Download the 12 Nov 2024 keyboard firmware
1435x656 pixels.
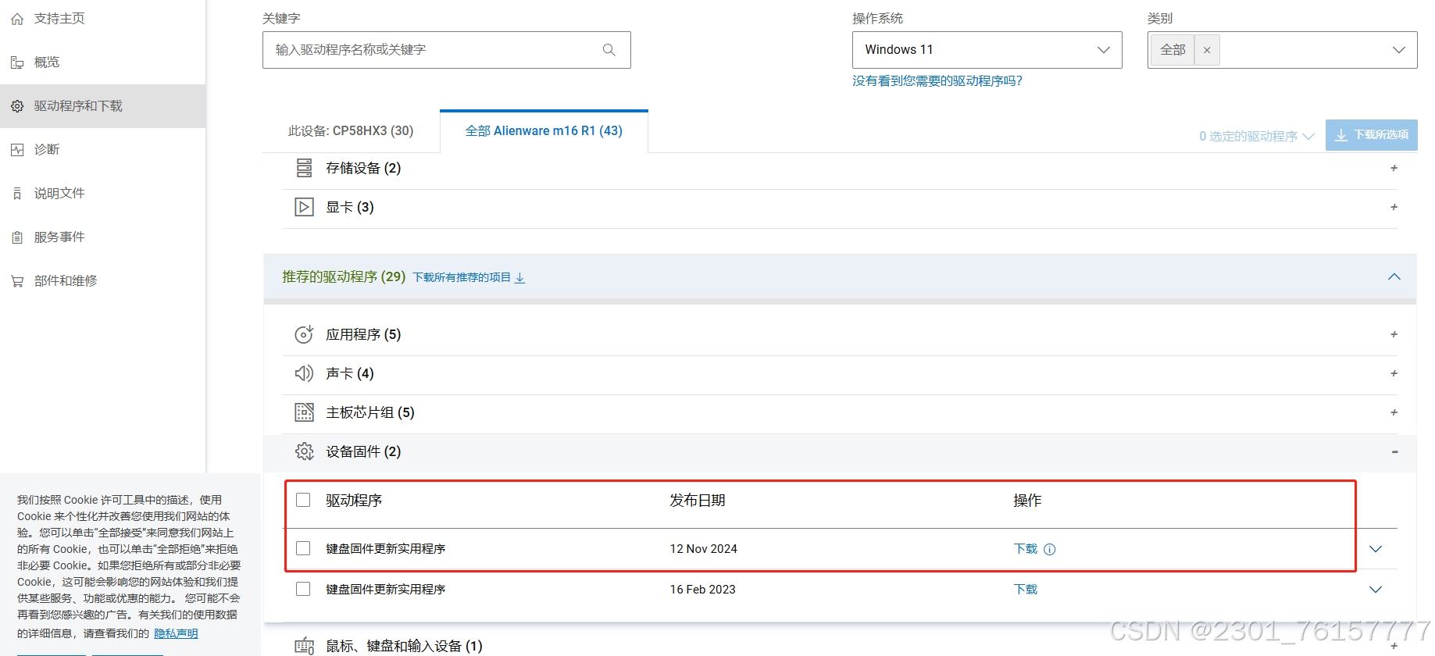pyautogui.click(x=1025, y=549)
